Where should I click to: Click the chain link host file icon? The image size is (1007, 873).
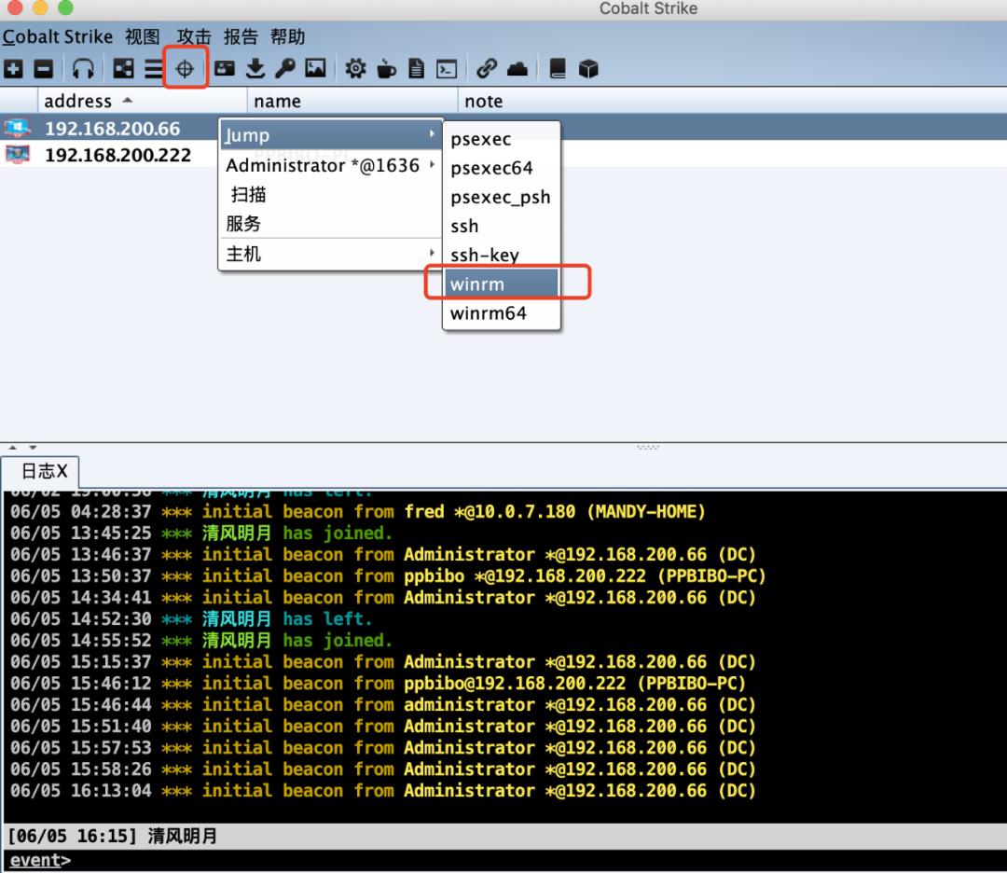[x=487, y=68]
